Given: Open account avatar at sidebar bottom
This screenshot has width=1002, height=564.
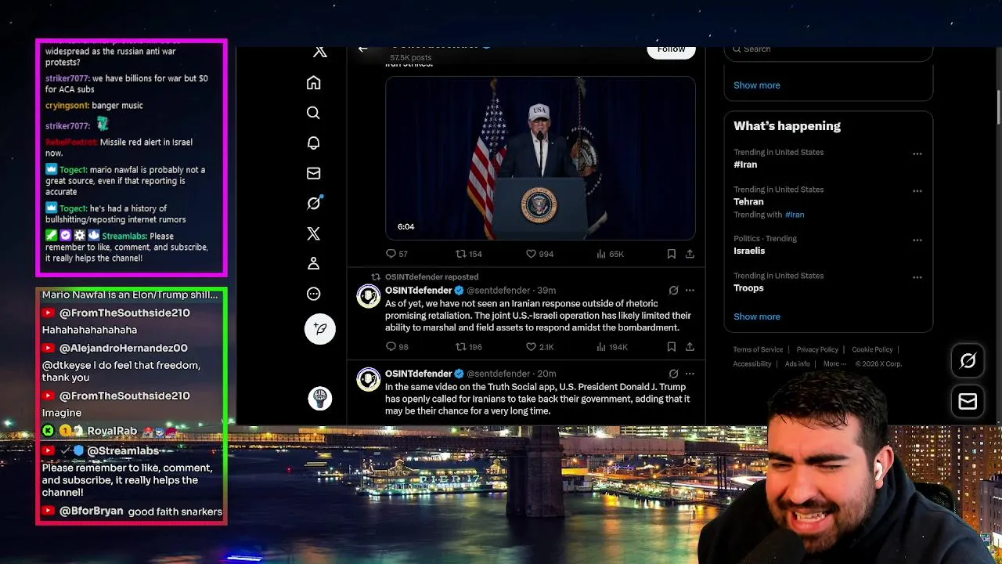Looking at the screenshot, I should 319,398.
